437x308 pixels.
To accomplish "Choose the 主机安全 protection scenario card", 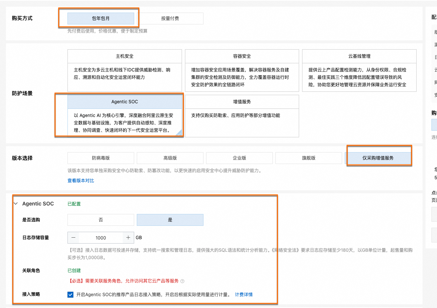I will [x=125, y=70].
